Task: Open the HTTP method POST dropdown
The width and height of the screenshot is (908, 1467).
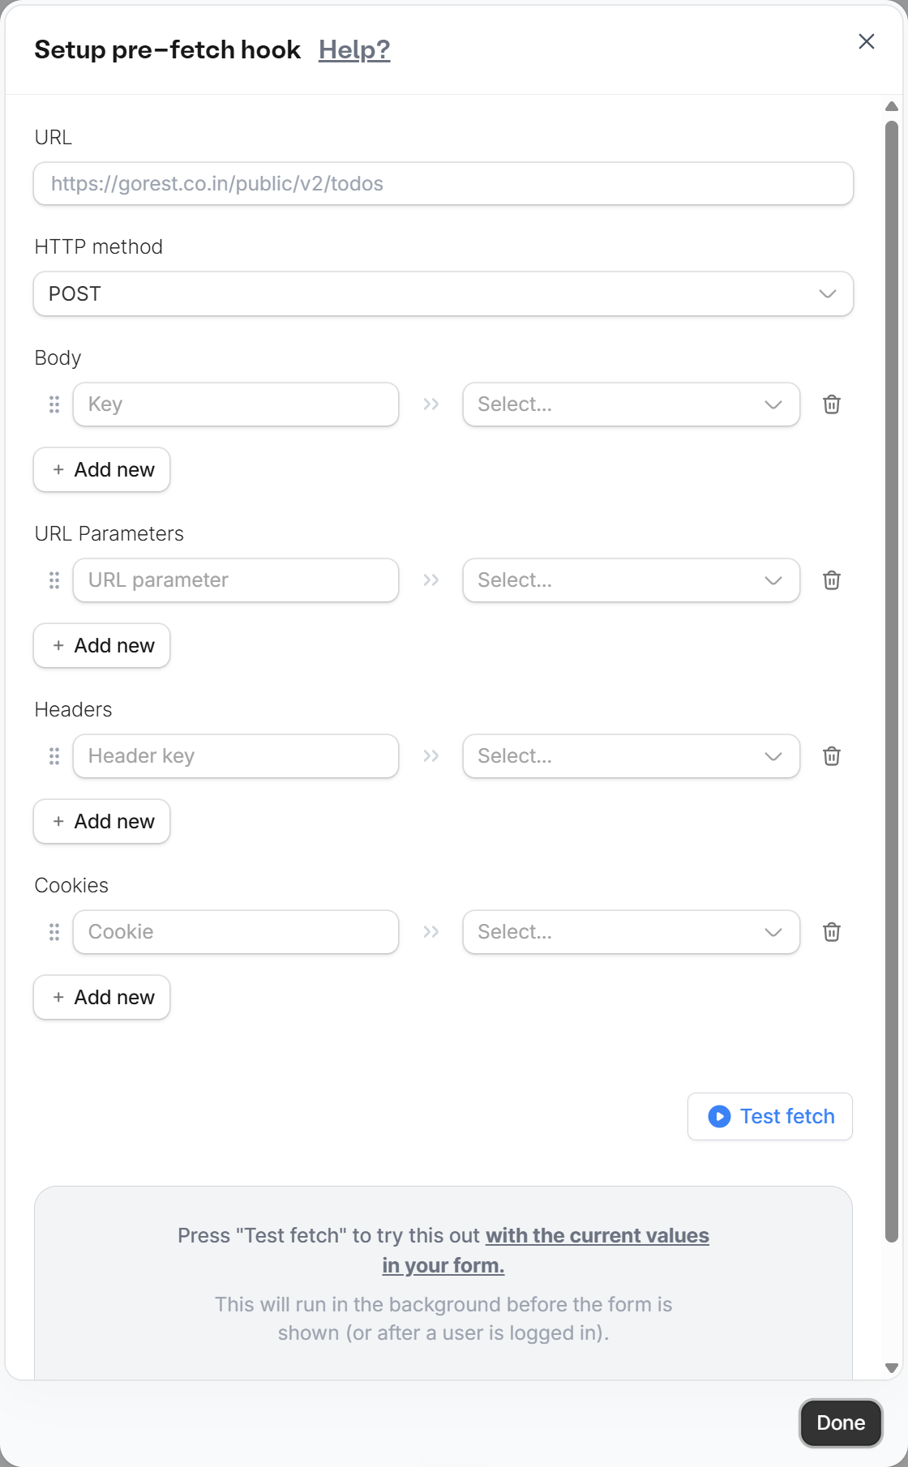Action: point(443,293)
